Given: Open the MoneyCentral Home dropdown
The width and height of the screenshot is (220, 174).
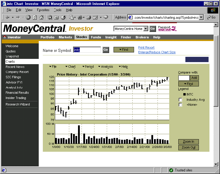Looking at the screenshot, I should click(x=146, y=29).
